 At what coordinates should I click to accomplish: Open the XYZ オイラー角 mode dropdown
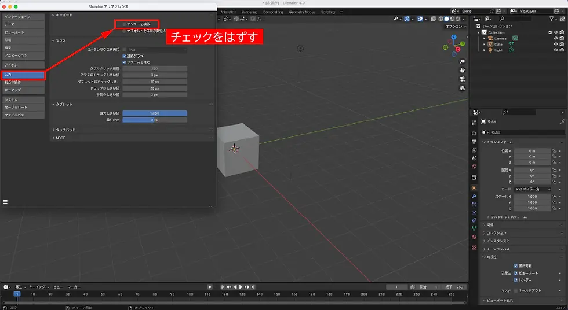point(533,189)
